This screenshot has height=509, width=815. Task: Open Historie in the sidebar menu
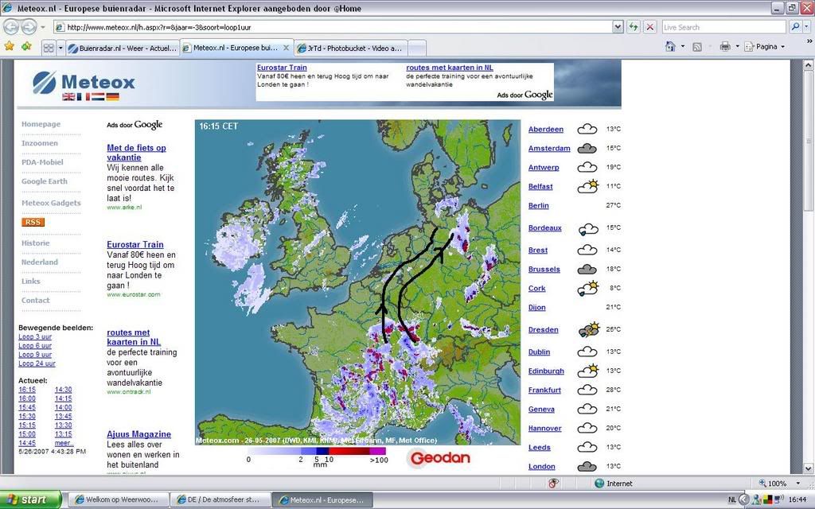[x=35, y=243]
